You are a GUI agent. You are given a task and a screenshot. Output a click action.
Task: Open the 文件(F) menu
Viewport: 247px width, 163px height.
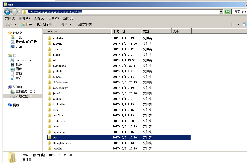10,18
